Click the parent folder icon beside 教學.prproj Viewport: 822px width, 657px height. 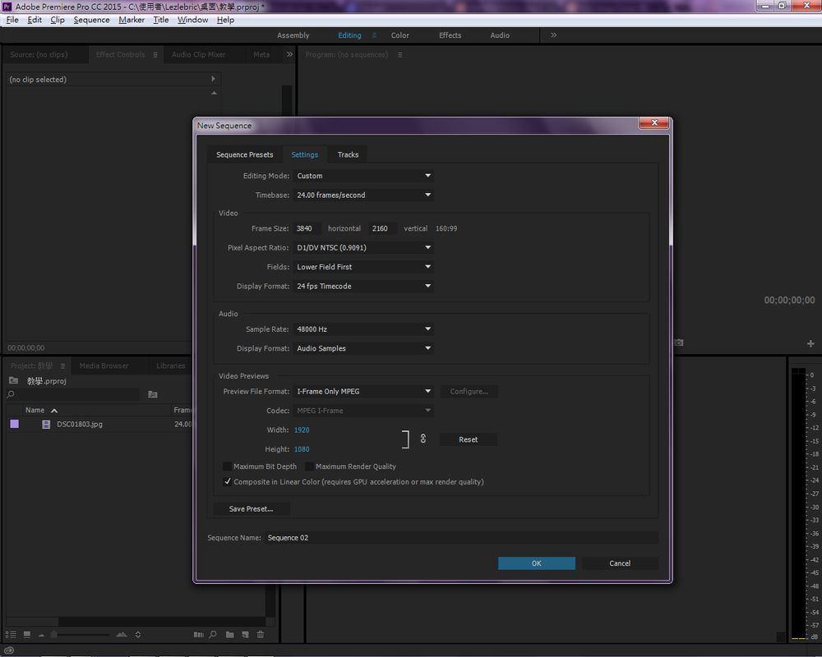point(14,380)
